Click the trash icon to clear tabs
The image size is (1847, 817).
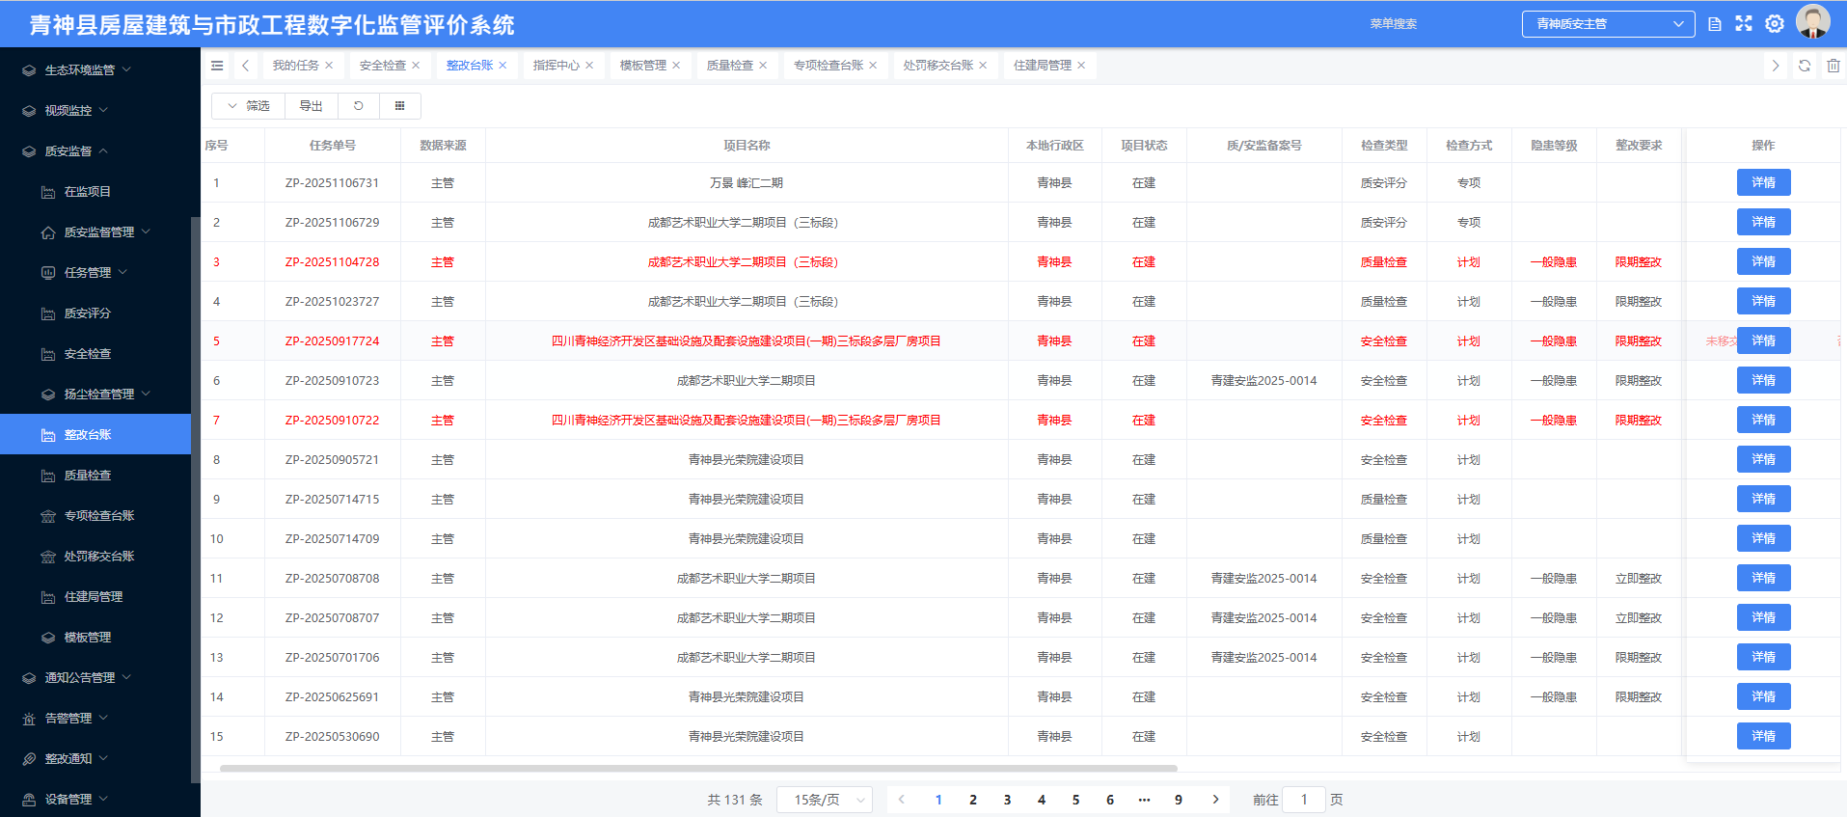click(x=1833, y=66)
